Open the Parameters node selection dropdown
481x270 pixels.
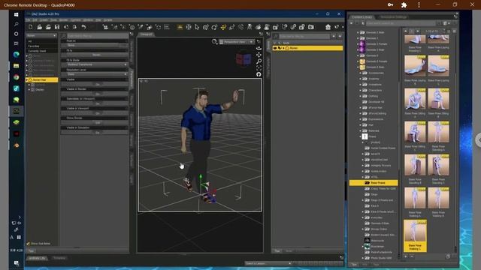tap(41, 36)
